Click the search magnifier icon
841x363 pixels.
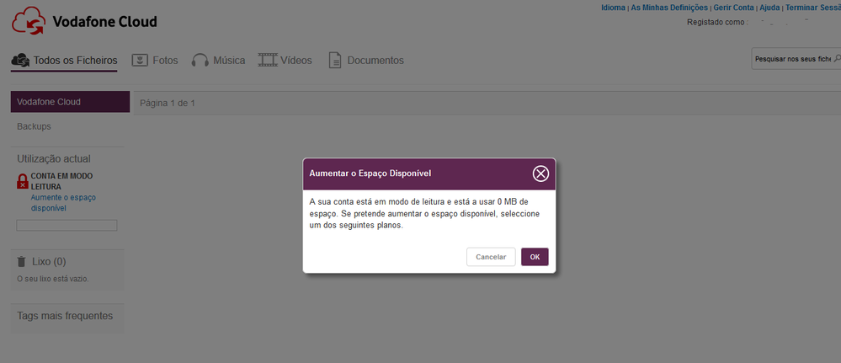coord(836,59)
